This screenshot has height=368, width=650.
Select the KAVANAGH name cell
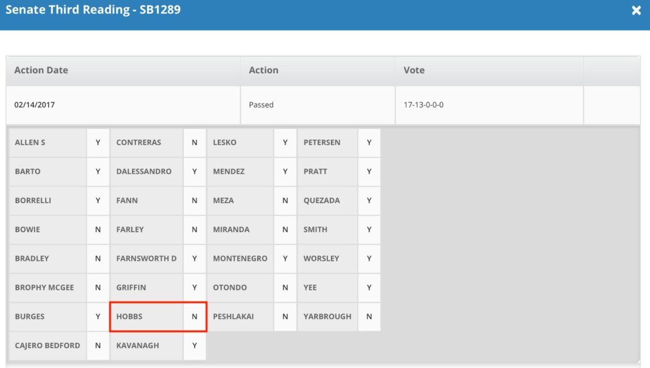(x=146, y=346)
